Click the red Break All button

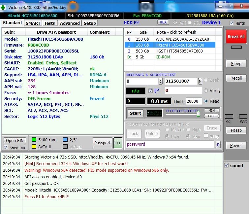[x=236, y=37]
